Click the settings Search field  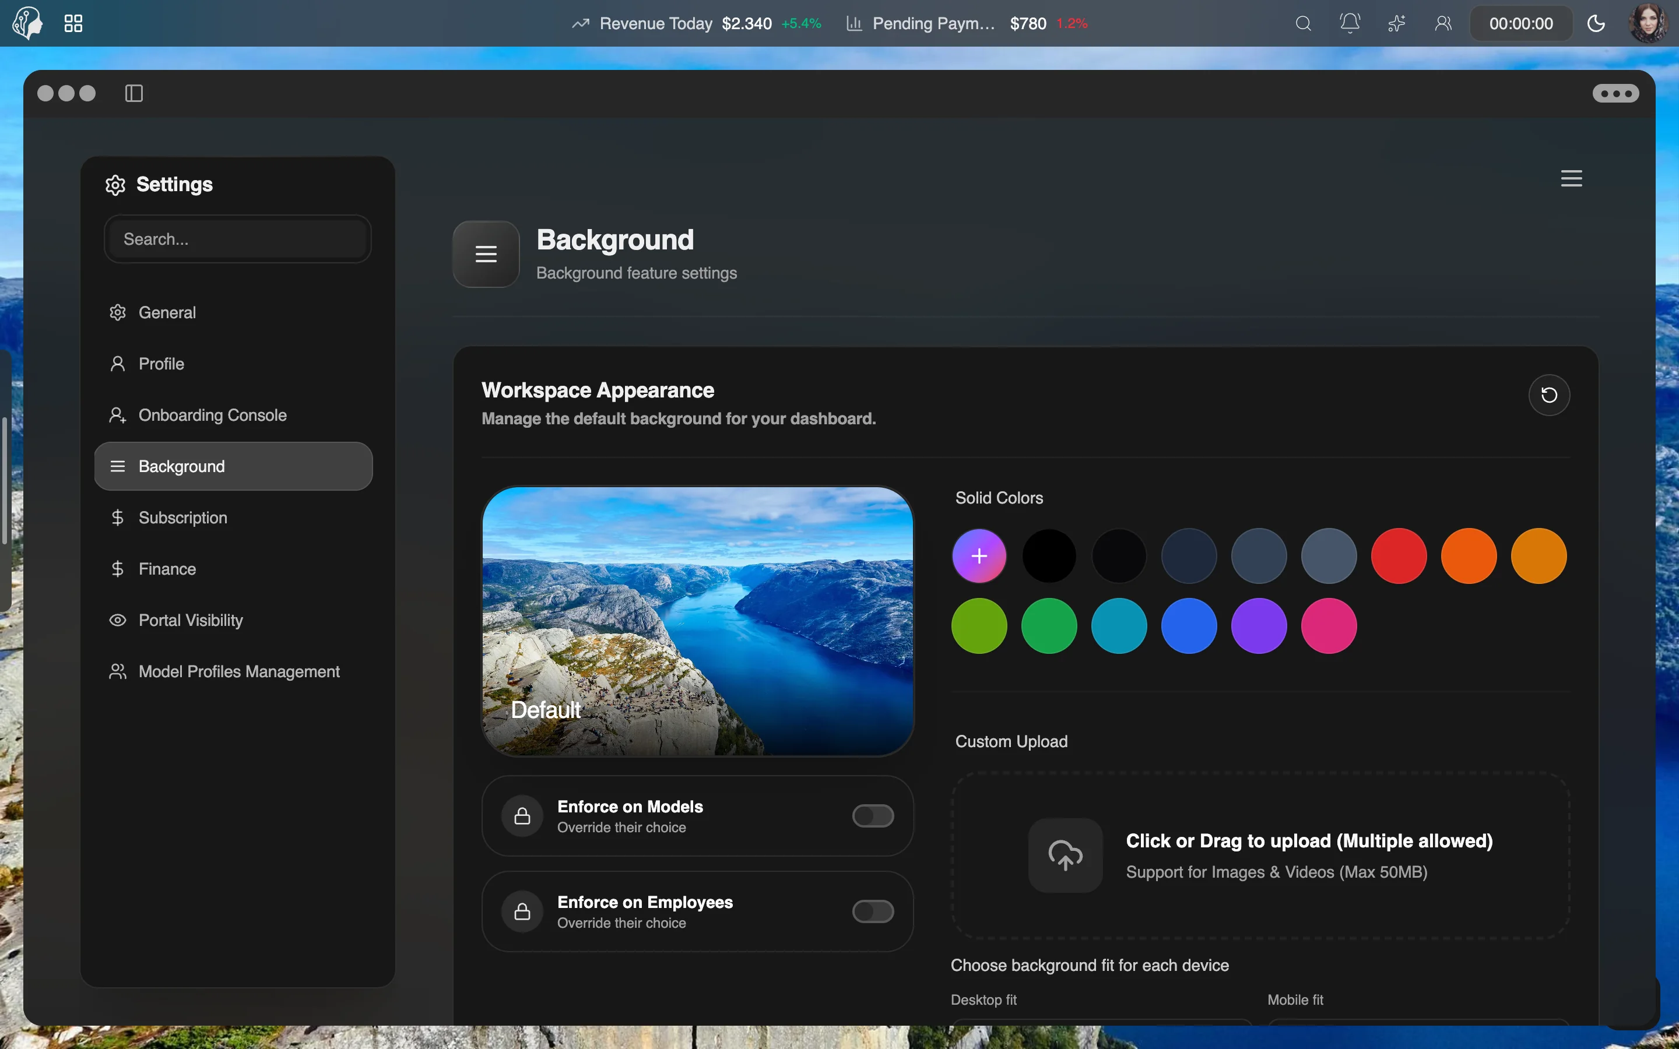tap(237, 240)
